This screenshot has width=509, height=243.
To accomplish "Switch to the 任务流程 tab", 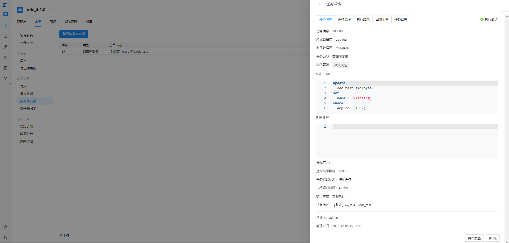I will (344, 19).
